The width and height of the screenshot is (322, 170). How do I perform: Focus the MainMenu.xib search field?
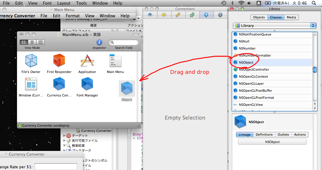tap(124, 42)
